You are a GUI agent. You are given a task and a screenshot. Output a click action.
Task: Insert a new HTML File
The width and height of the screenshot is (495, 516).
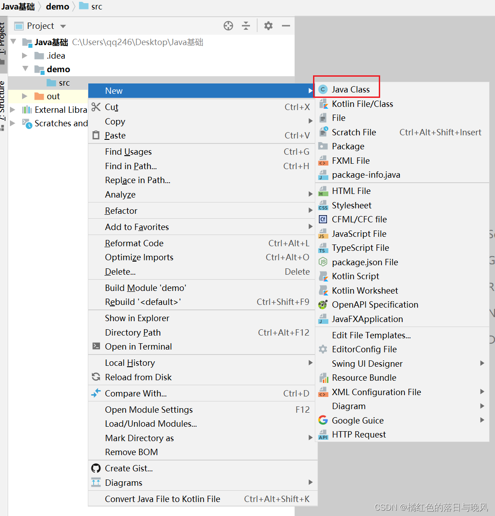351,191
